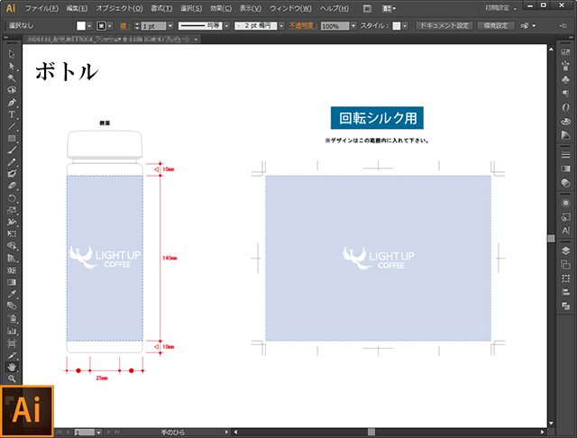Image resolution: width=577 pixels, height=438 pixels.
Task: Open the Swatches panel icon
Action: coord(566,52)
